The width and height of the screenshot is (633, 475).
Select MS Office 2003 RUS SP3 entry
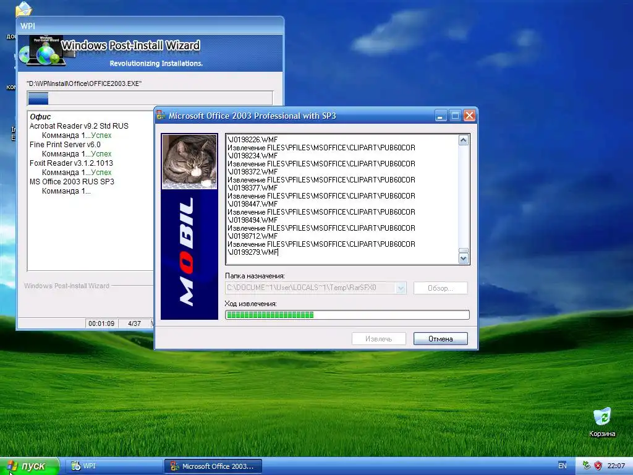tap(72, 182)
